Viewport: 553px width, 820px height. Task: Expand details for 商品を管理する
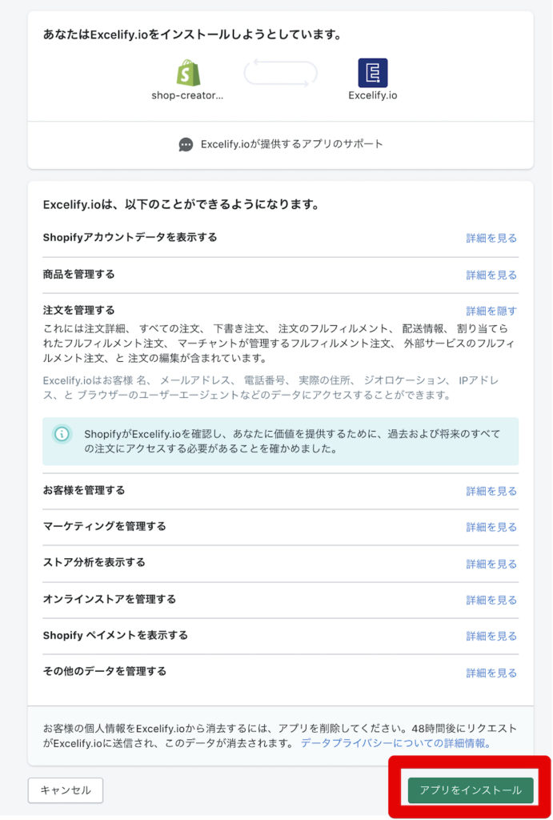(x=491, y=275)
